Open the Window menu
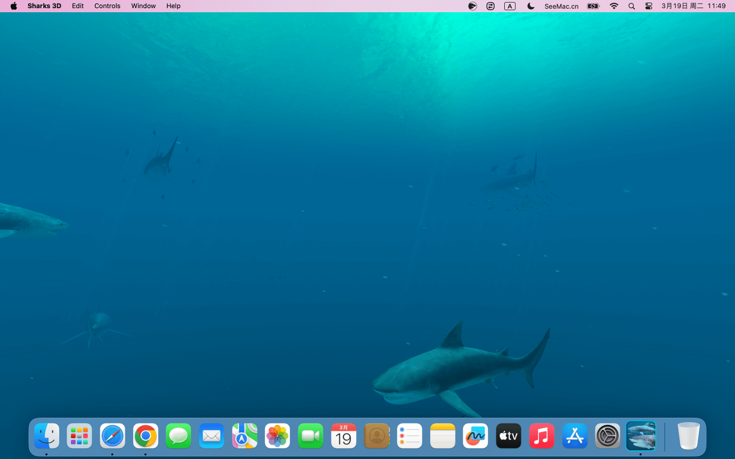Screen dimensions: 735x459 (x=143, y=6)
